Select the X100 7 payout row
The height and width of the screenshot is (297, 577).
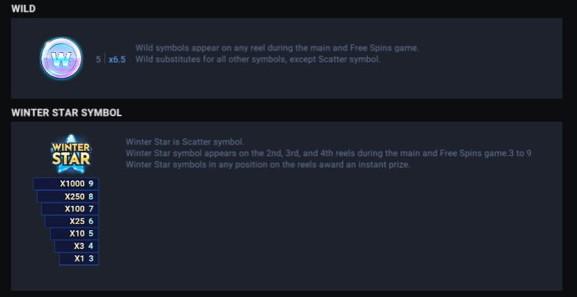70,209
